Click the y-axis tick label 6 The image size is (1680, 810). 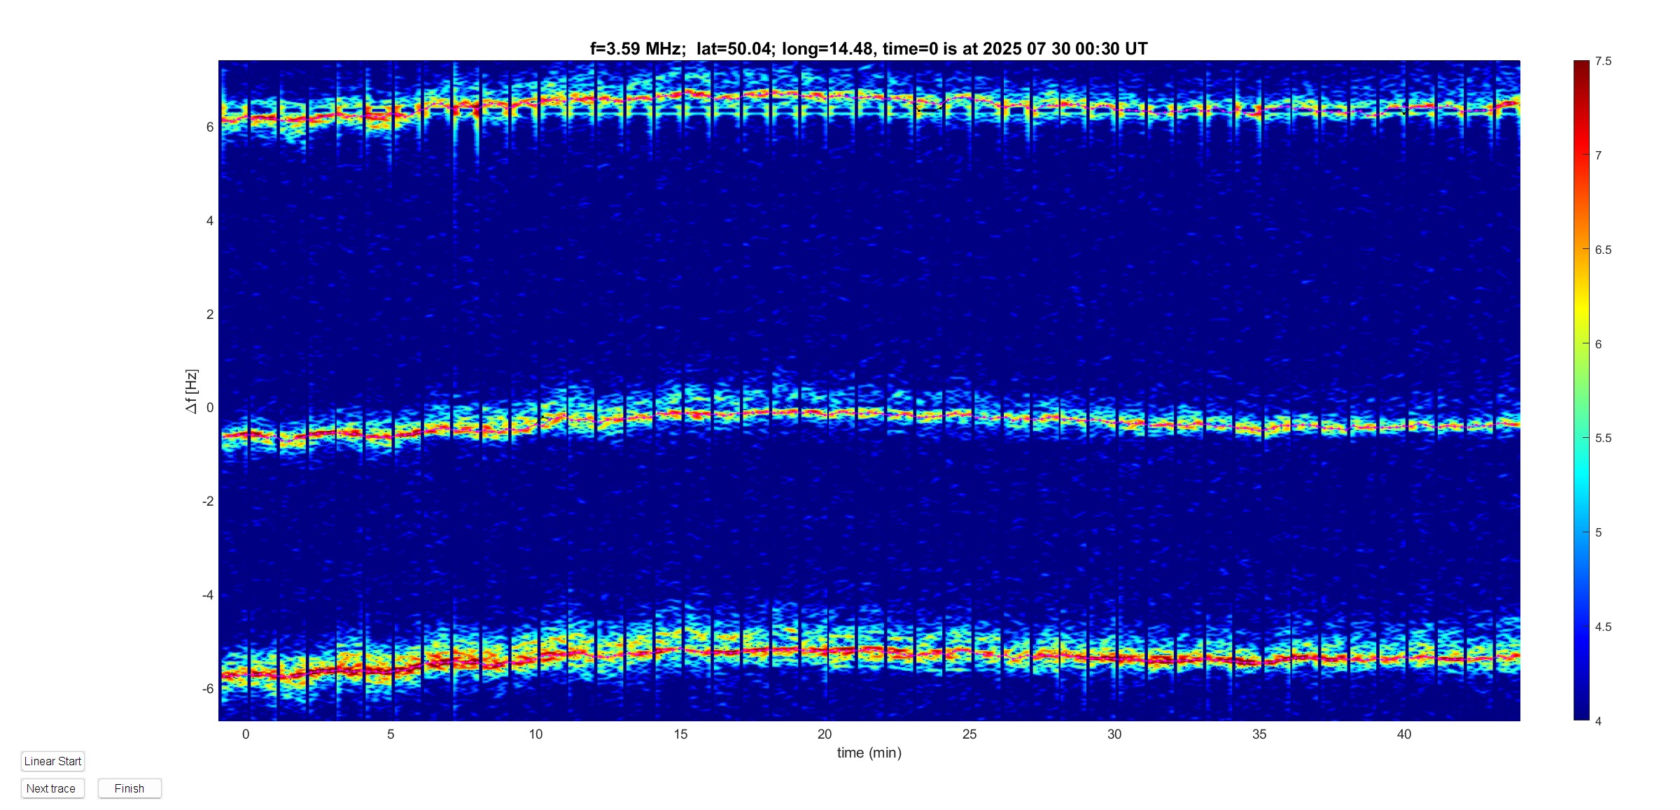tap(209, 127)
